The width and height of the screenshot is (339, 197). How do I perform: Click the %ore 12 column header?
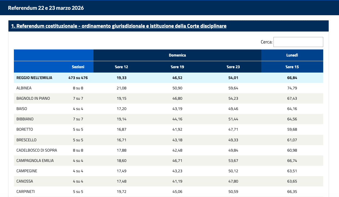pyautogui.click(x=121, y=67)
